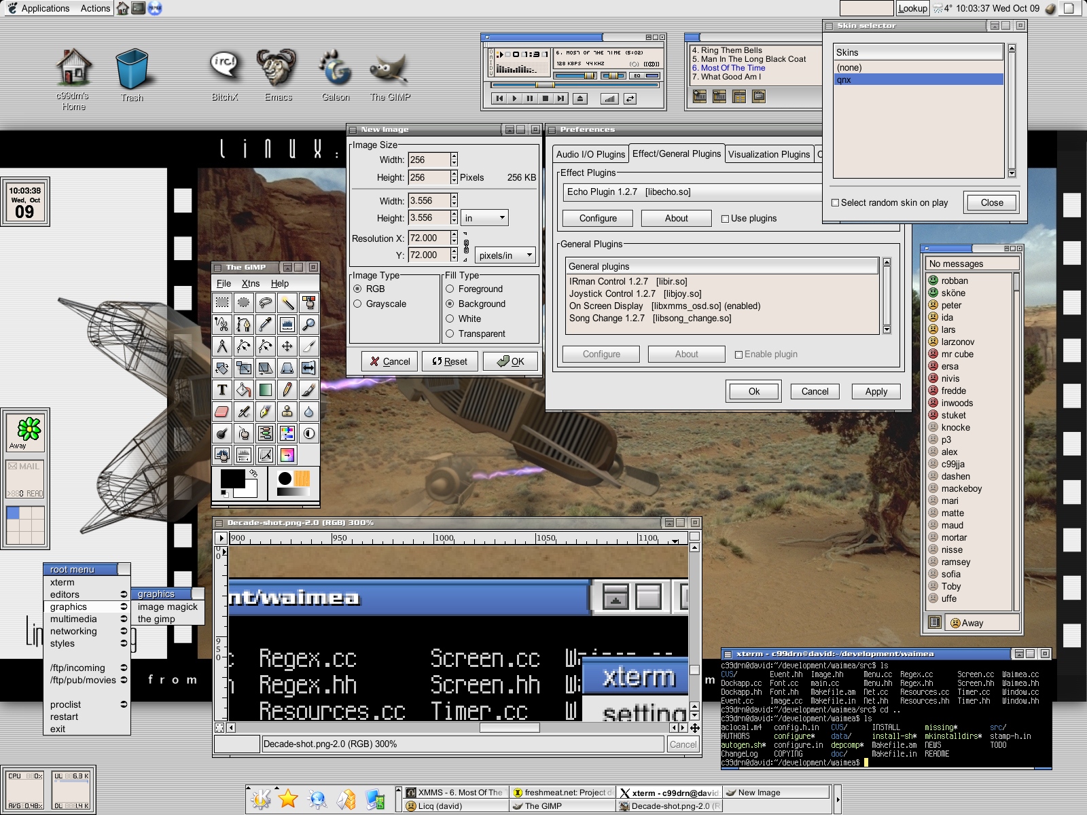Open the 'in' unit dropdown
The image size is (1087, 815).
[x=484, y=218]
